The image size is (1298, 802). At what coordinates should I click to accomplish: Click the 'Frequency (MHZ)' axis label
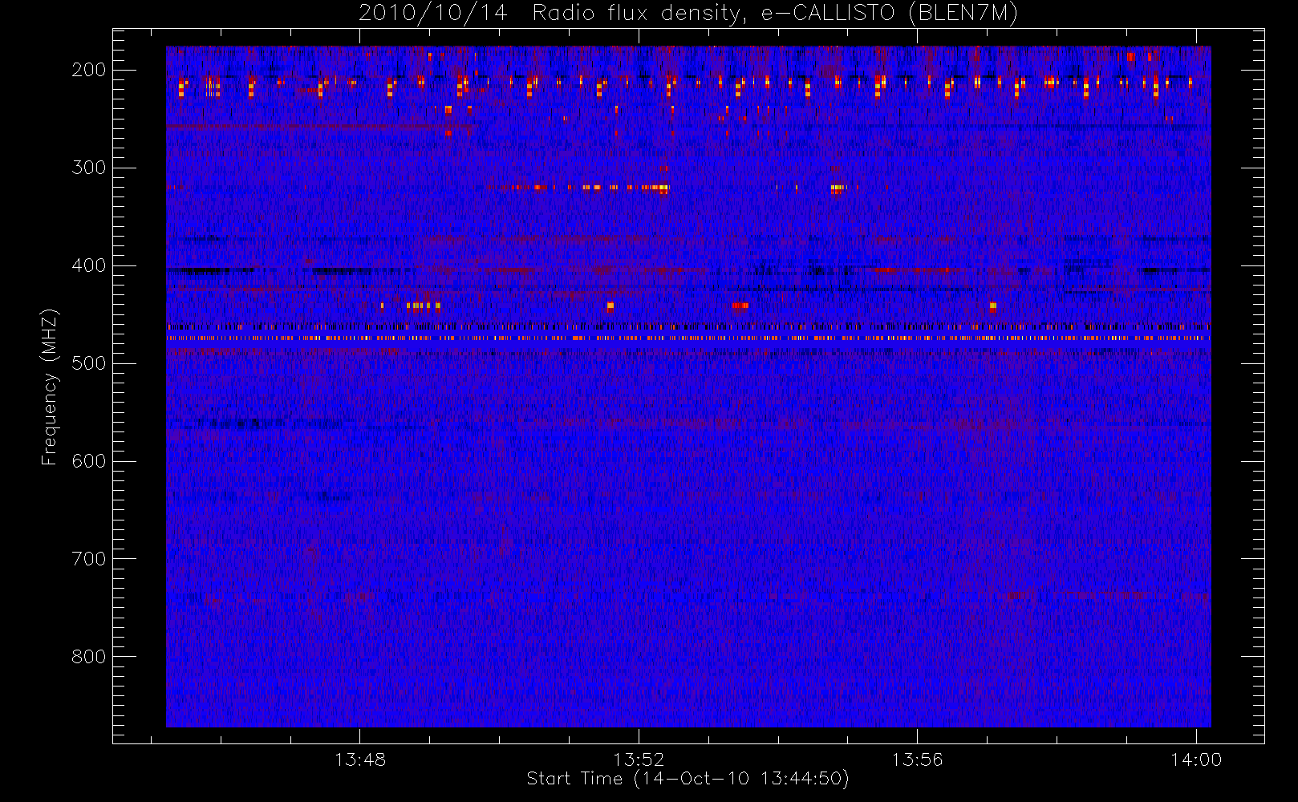pos(50,387)
